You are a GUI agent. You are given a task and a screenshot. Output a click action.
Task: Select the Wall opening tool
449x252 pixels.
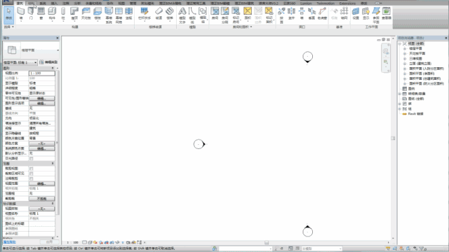302,14
